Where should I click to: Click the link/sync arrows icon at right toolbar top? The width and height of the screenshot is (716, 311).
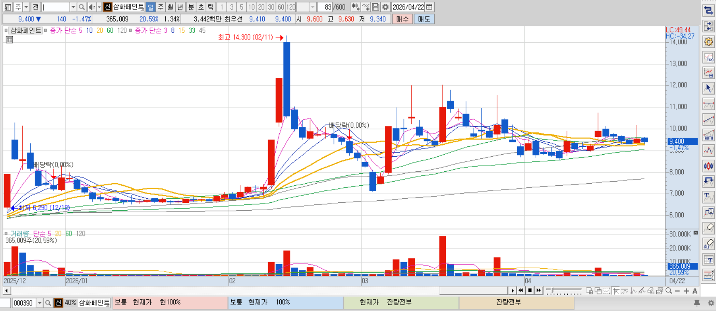pos(709,10)
